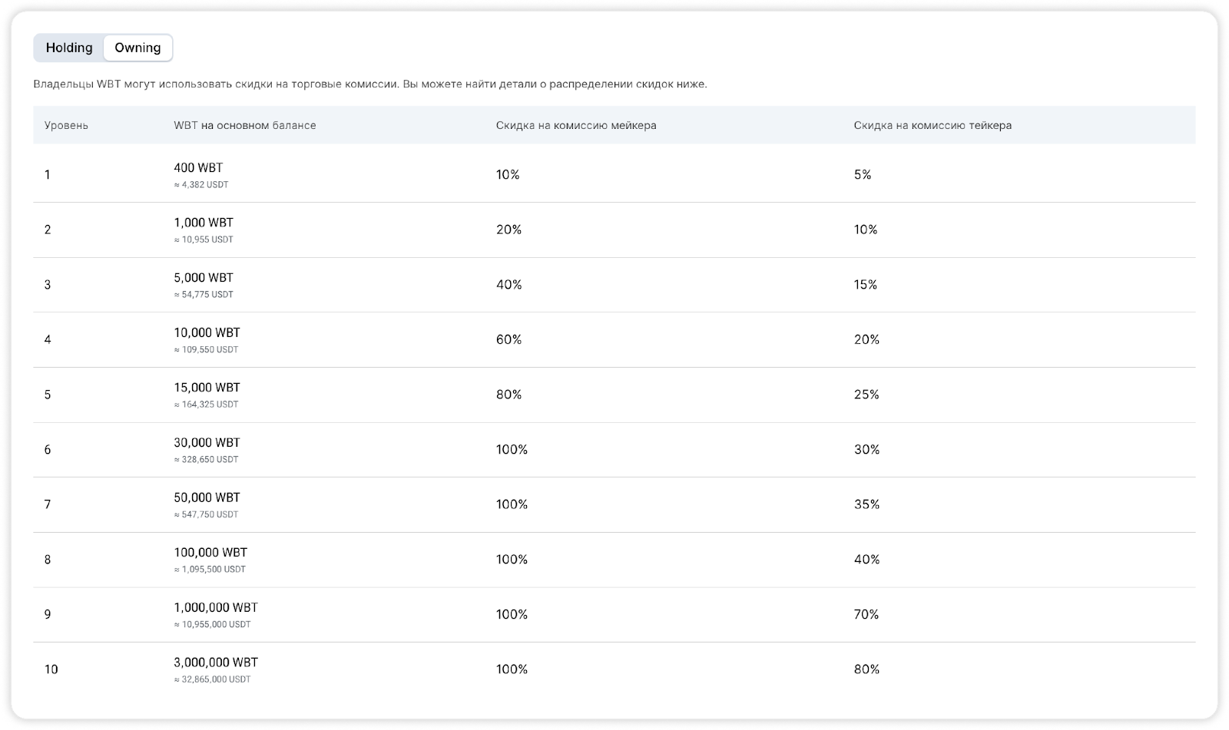Click the 80% maker discount in level 5
The height and width of the screenshot is (730, 1229).
(x=508, y=395)
